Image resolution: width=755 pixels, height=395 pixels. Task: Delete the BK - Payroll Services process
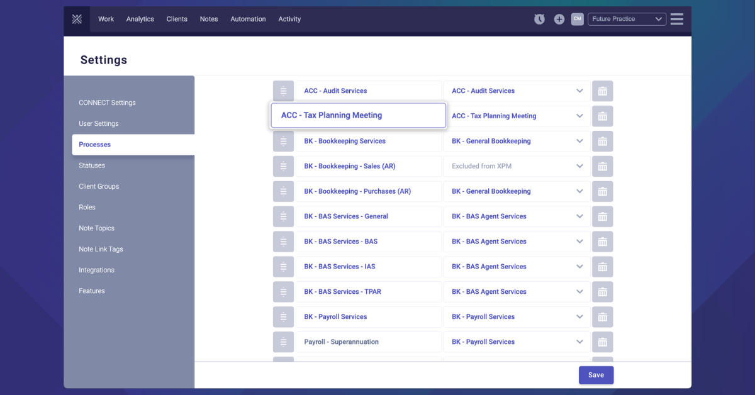pos(602,316)
